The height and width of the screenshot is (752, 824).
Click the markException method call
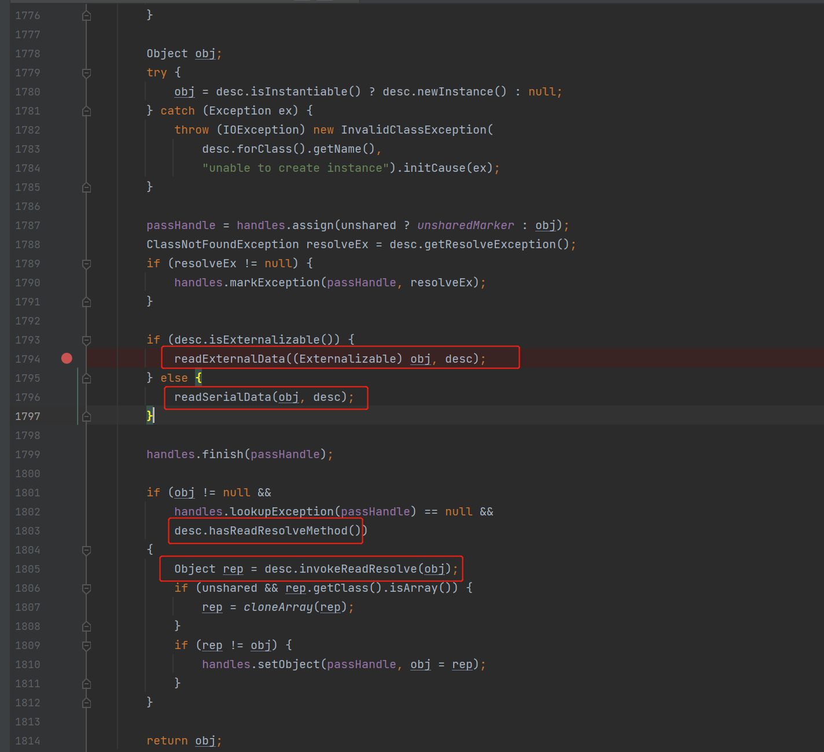point(275,282)
